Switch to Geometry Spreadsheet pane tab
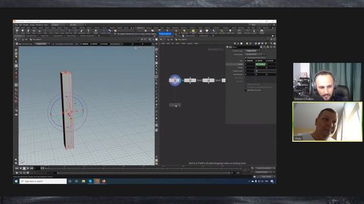The width and height of the screenshot is (364, 204). 87,36
